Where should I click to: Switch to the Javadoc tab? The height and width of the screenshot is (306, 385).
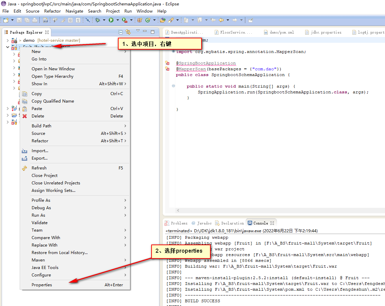click(x=202, y=223)
